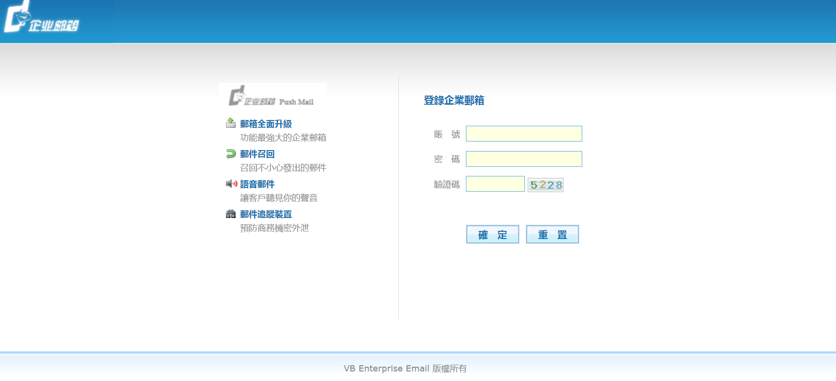Click the green mail recall arrow icon
Viewport: 836px width, 381px height.
[231, 153]
